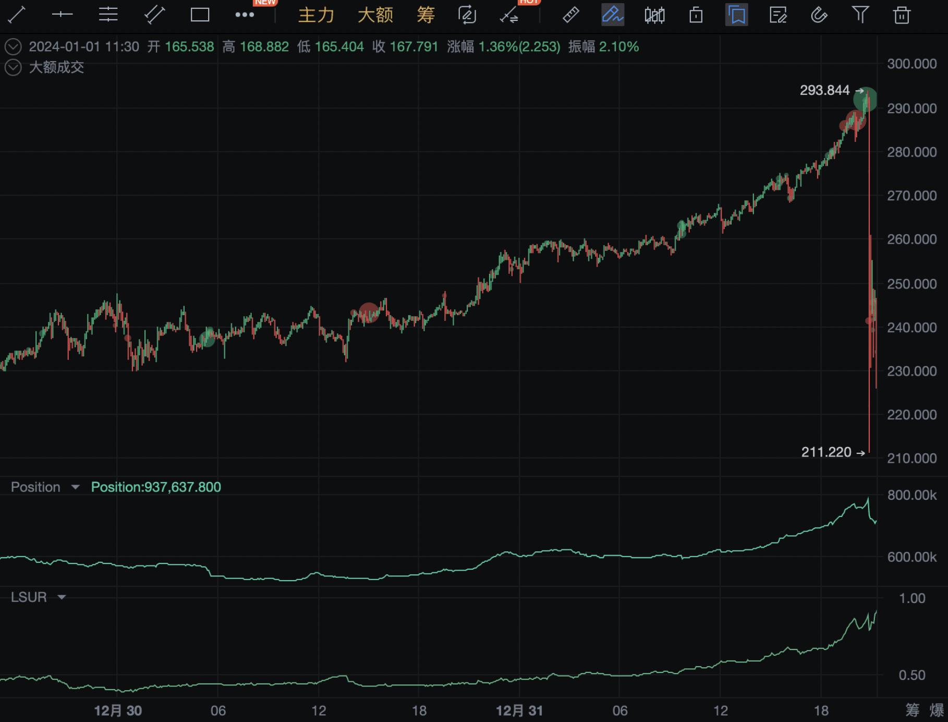Click the candlestick chart style icon

pos(654,15)
